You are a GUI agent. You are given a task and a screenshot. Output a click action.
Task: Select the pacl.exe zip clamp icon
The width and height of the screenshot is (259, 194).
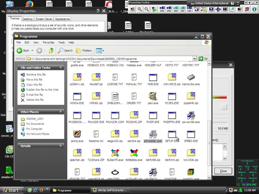click(153, 96)
